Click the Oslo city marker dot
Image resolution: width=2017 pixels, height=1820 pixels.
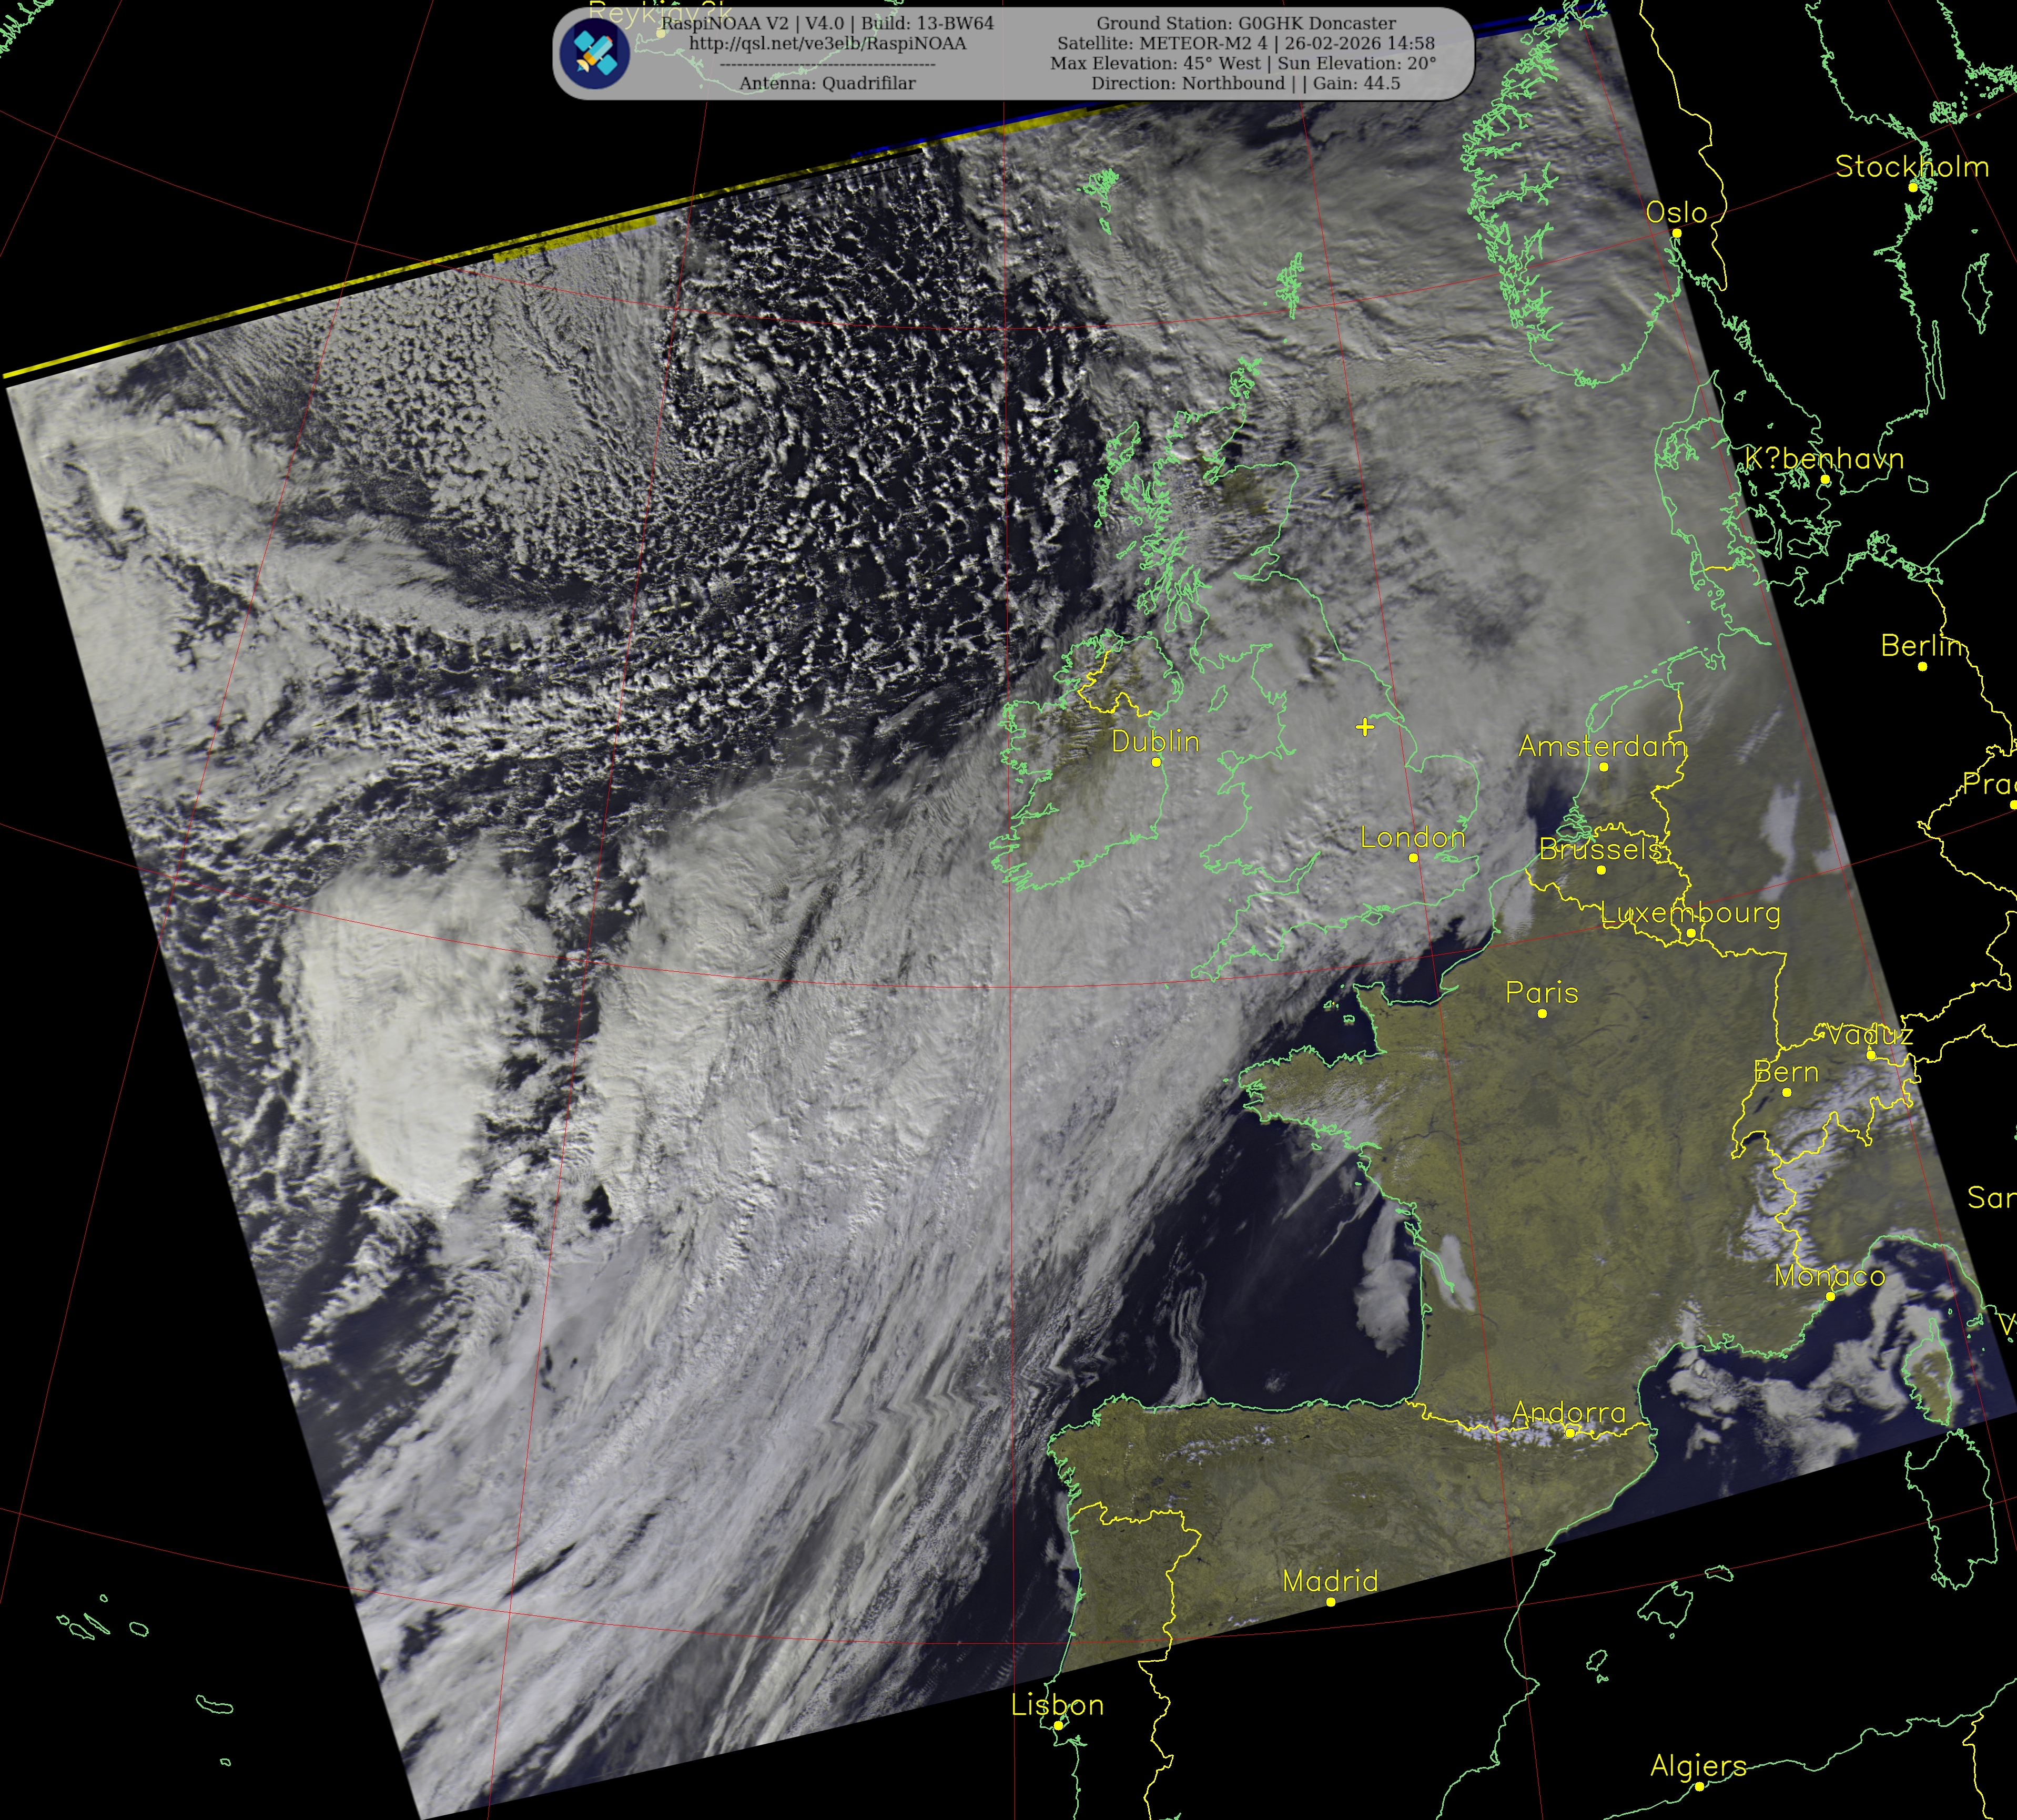coord(1677,233)
